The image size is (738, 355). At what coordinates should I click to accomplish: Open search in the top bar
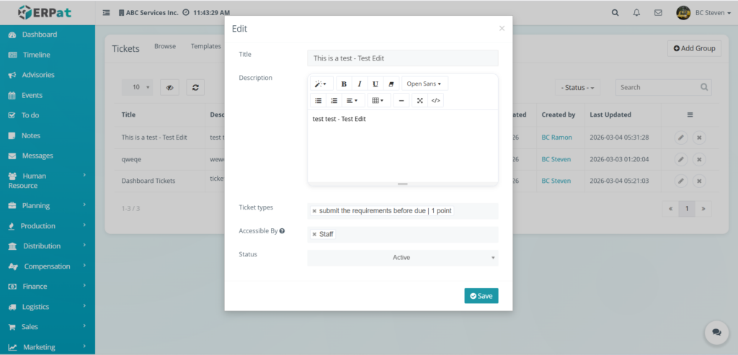(x=615, y=13)
